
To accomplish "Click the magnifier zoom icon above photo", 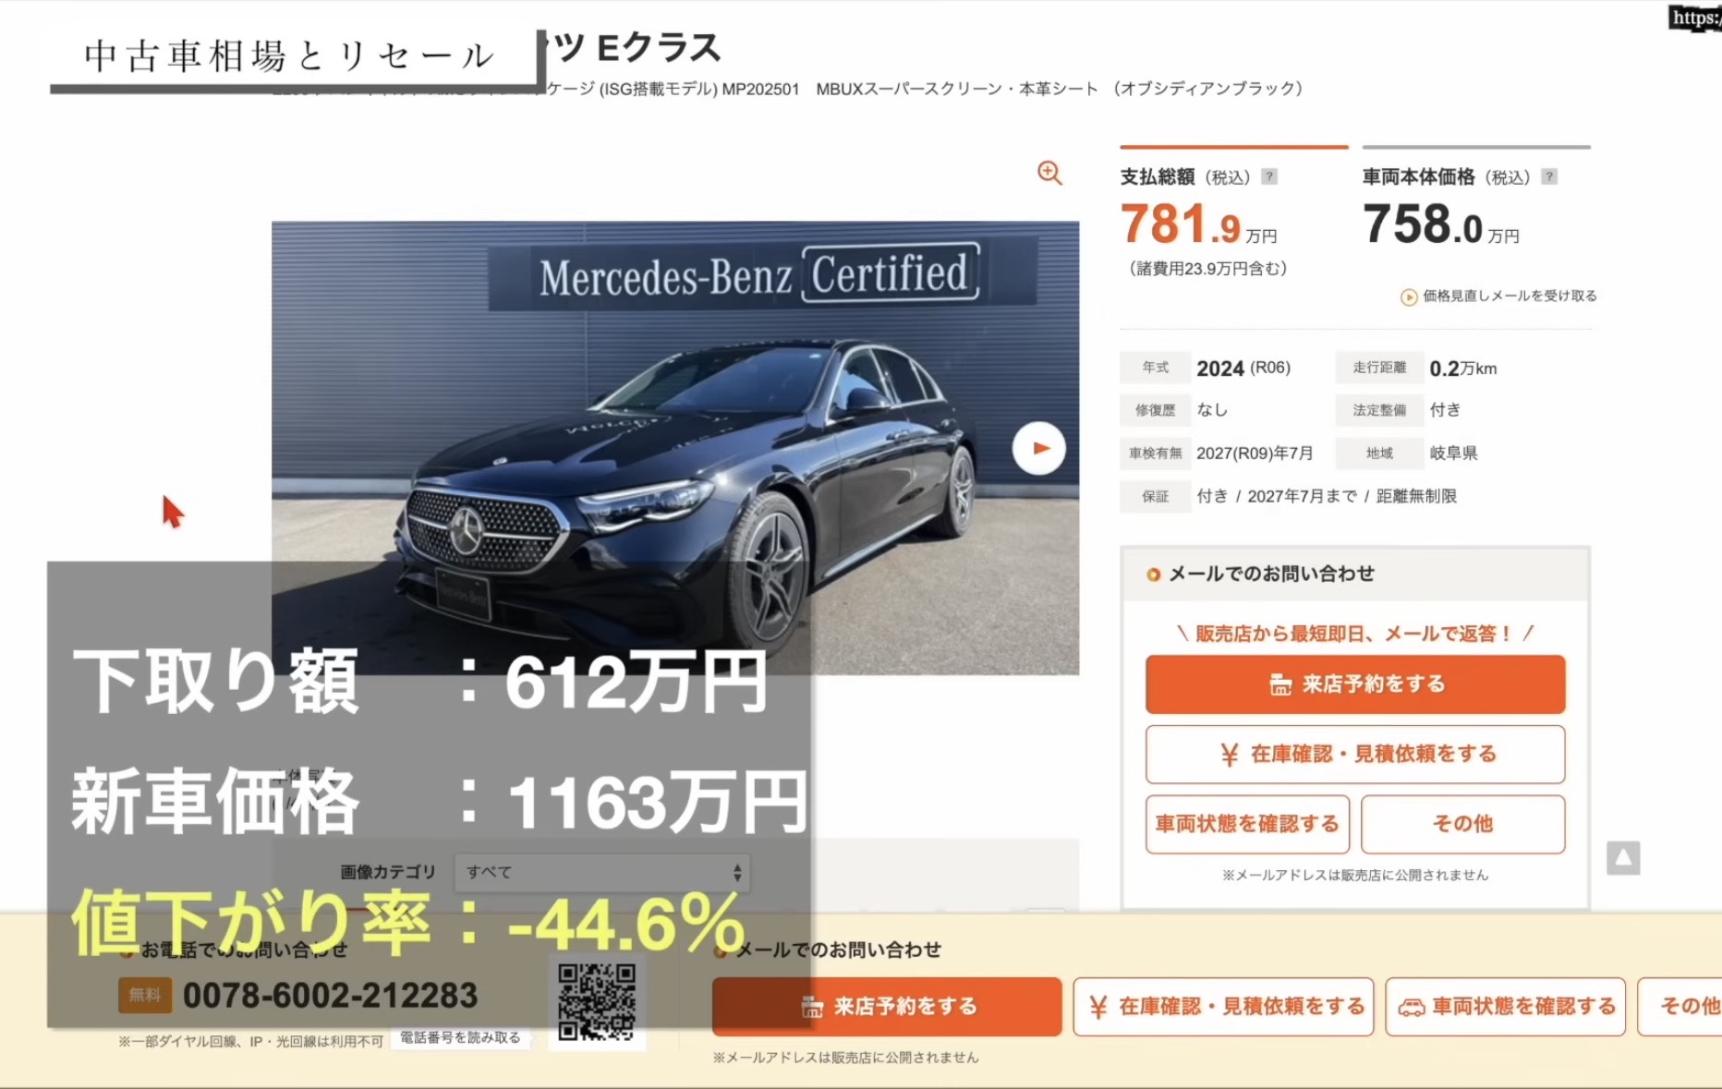I will pyautogui.click(x=1049, y=173).
